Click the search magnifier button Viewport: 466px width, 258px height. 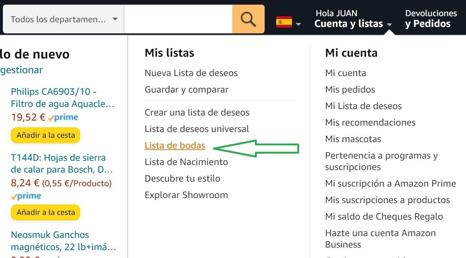pos(248,19)
